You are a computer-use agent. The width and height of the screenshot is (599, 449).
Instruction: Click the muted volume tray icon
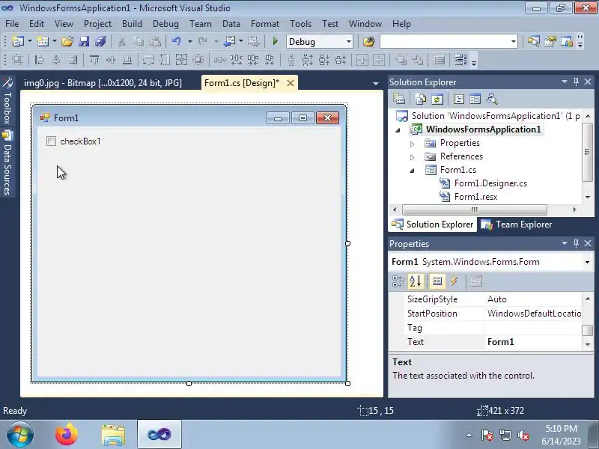tap(523, 435)
